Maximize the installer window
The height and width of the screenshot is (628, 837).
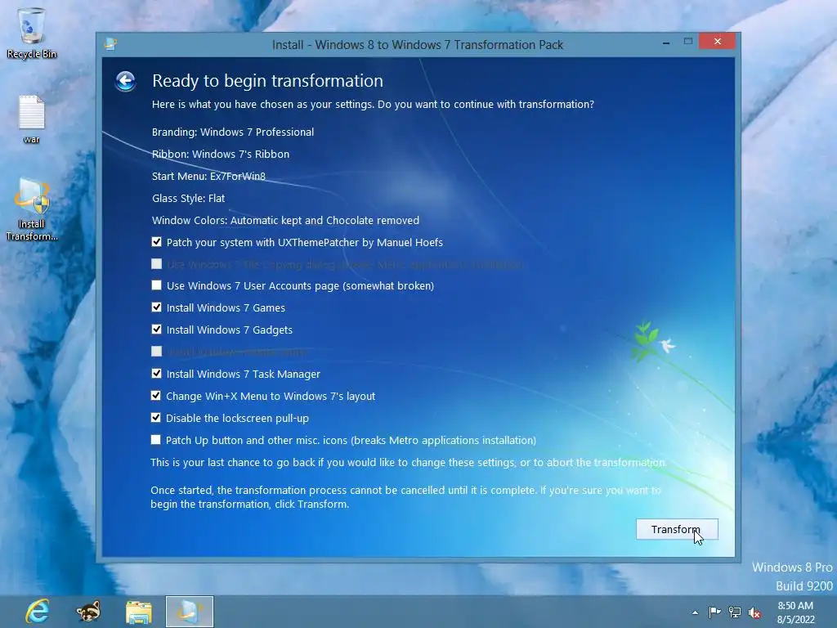coord(688,42)
